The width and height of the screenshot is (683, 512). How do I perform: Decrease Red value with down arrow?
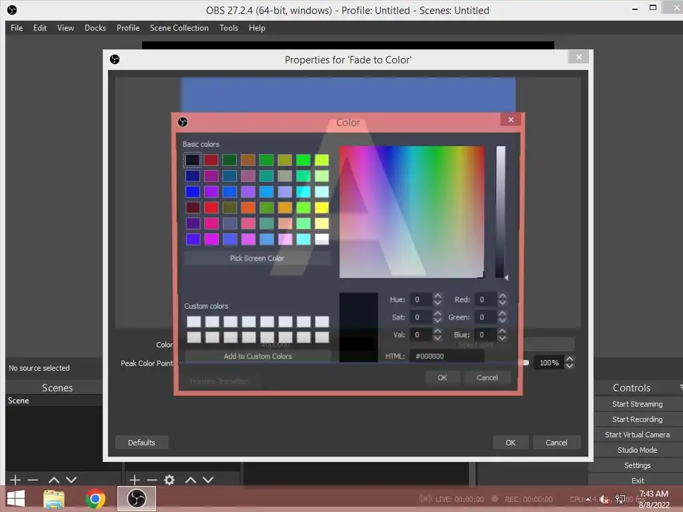point(502,303)
